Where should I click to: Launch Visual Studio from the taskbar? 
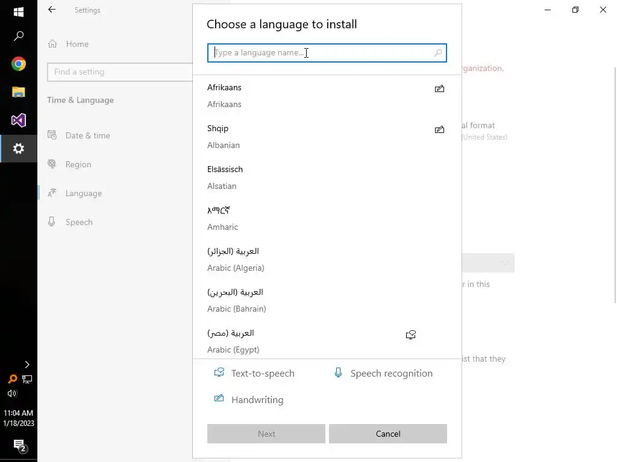(x=19, y=120)
